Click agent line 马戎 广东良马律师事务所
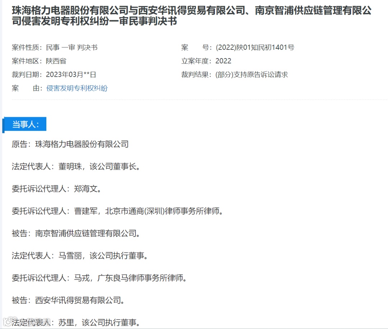 pos(99,278)
